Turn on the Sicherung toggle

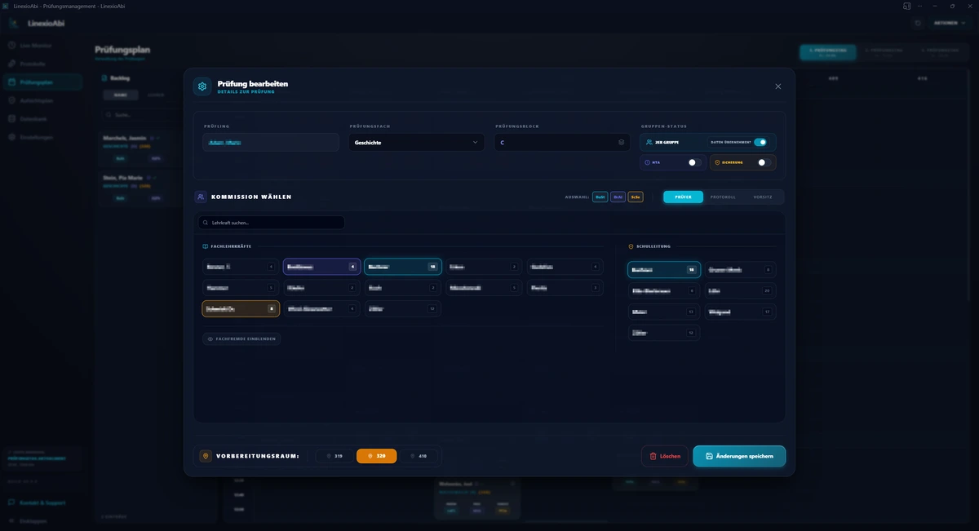click(x=764, y=162)
